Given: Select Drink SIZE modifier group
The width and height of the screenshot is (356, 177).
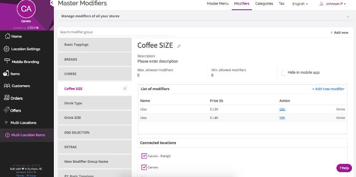Looking at the screenshot, I should tap(95, 118).
